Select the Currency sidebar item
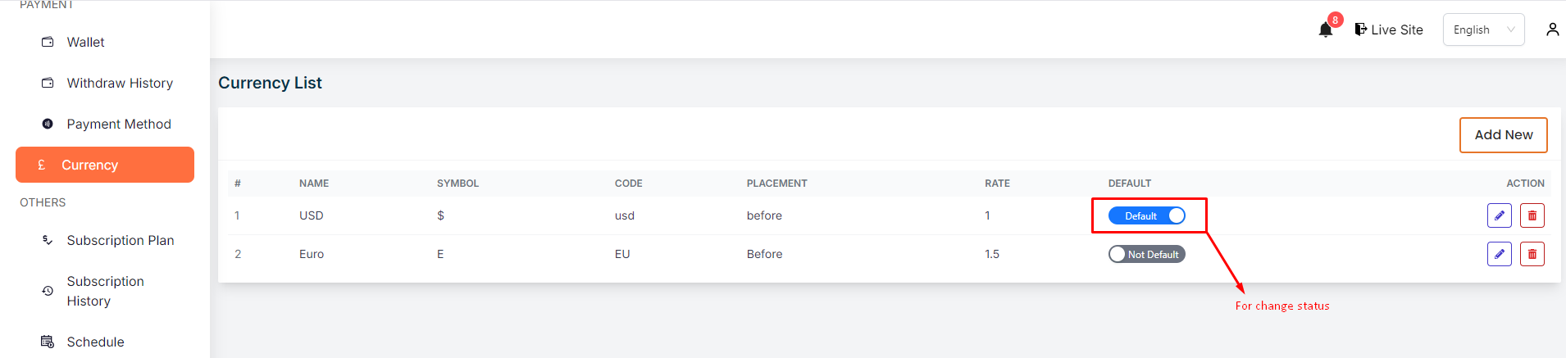The width and height of the screenshot is (1566, 358). coord(105,165)
